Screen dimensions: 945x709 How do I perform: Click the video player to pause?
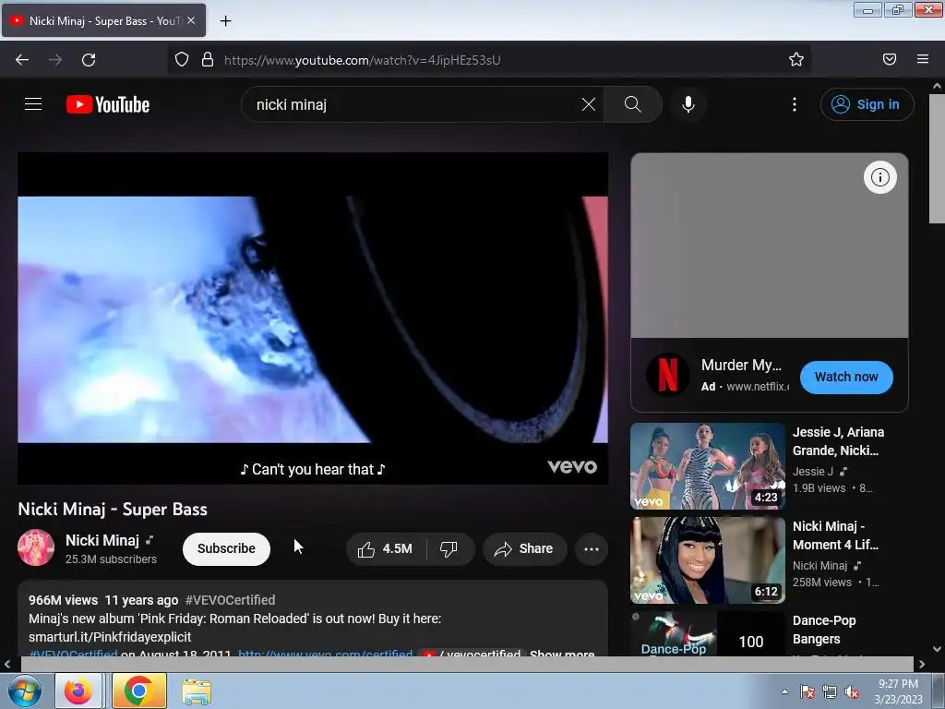tap(313, 318)
